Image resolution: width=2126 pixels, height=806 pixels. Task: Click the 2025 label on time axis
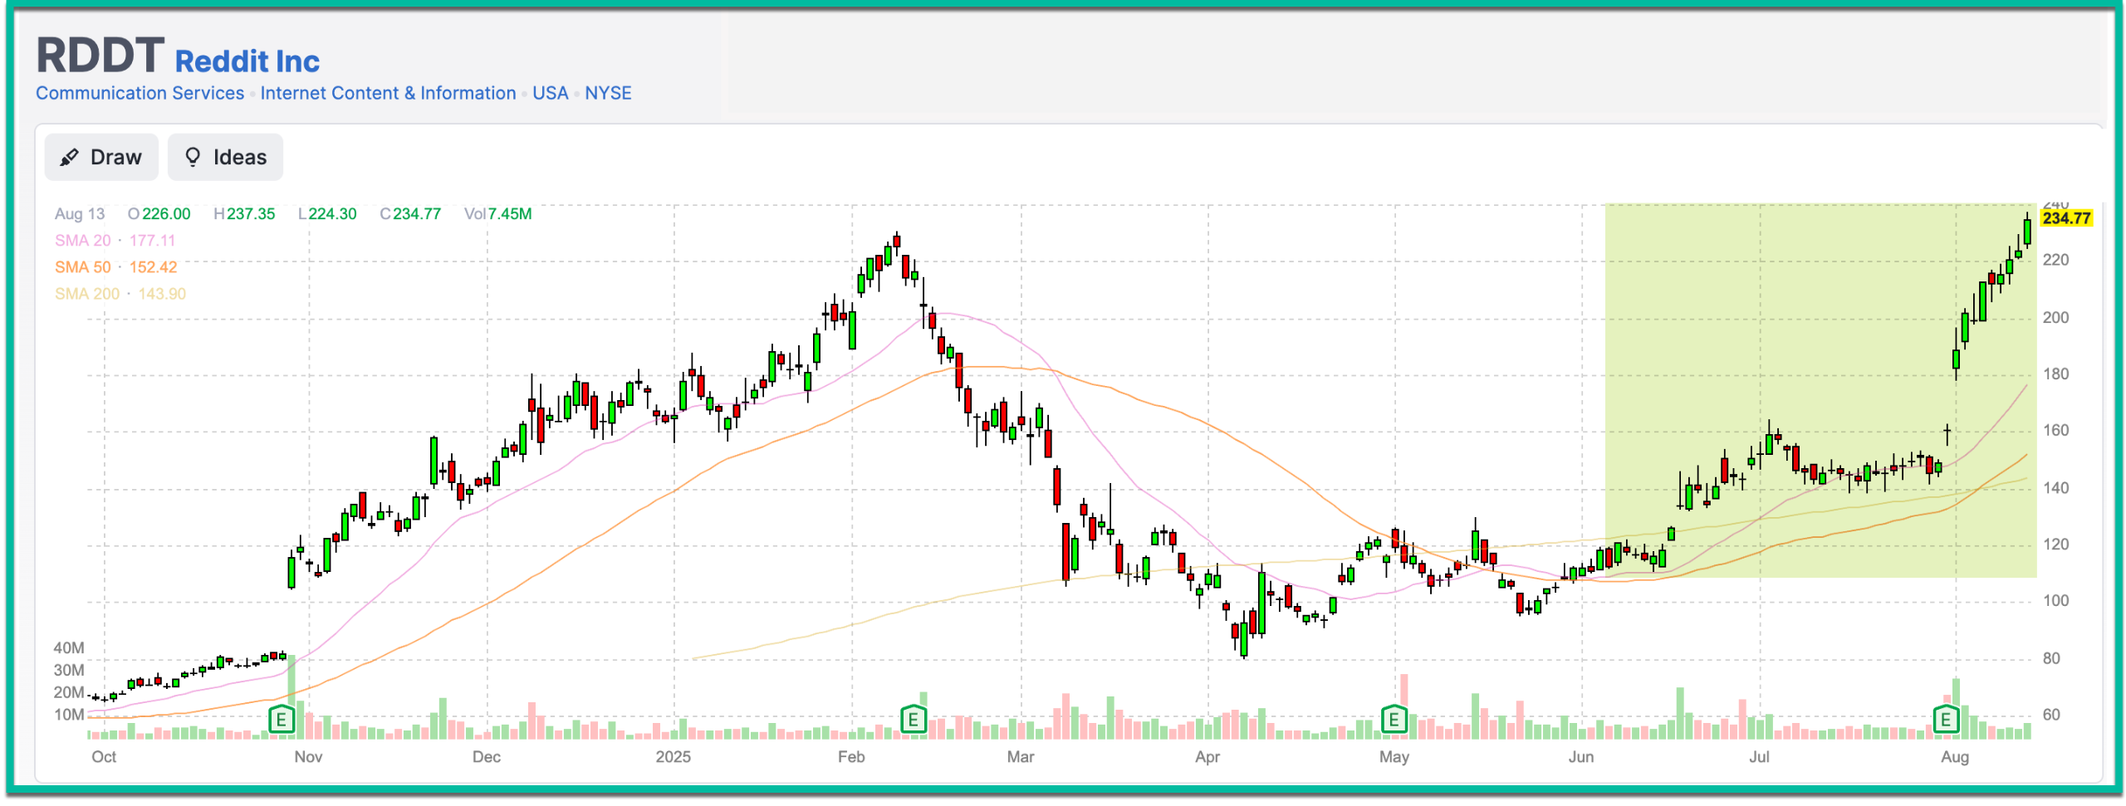pyautogui.click(x=673, y=757)
